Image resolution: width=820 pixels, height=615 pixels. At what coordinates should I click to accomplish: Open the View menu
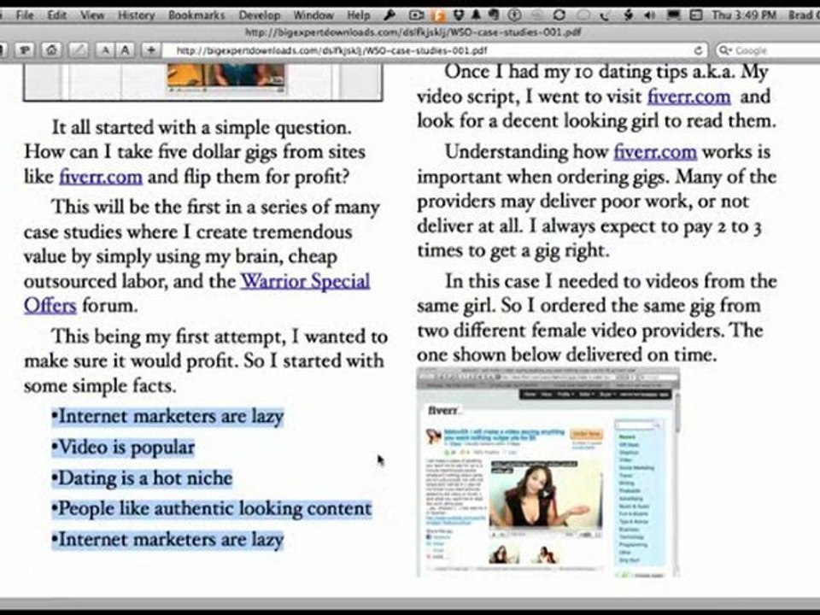tap(92, 15)
